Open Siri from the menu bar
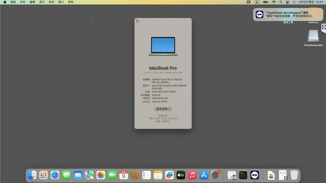The height and width of the screenshot is (183, 326). pyautogui.click(x=294, y=2)
